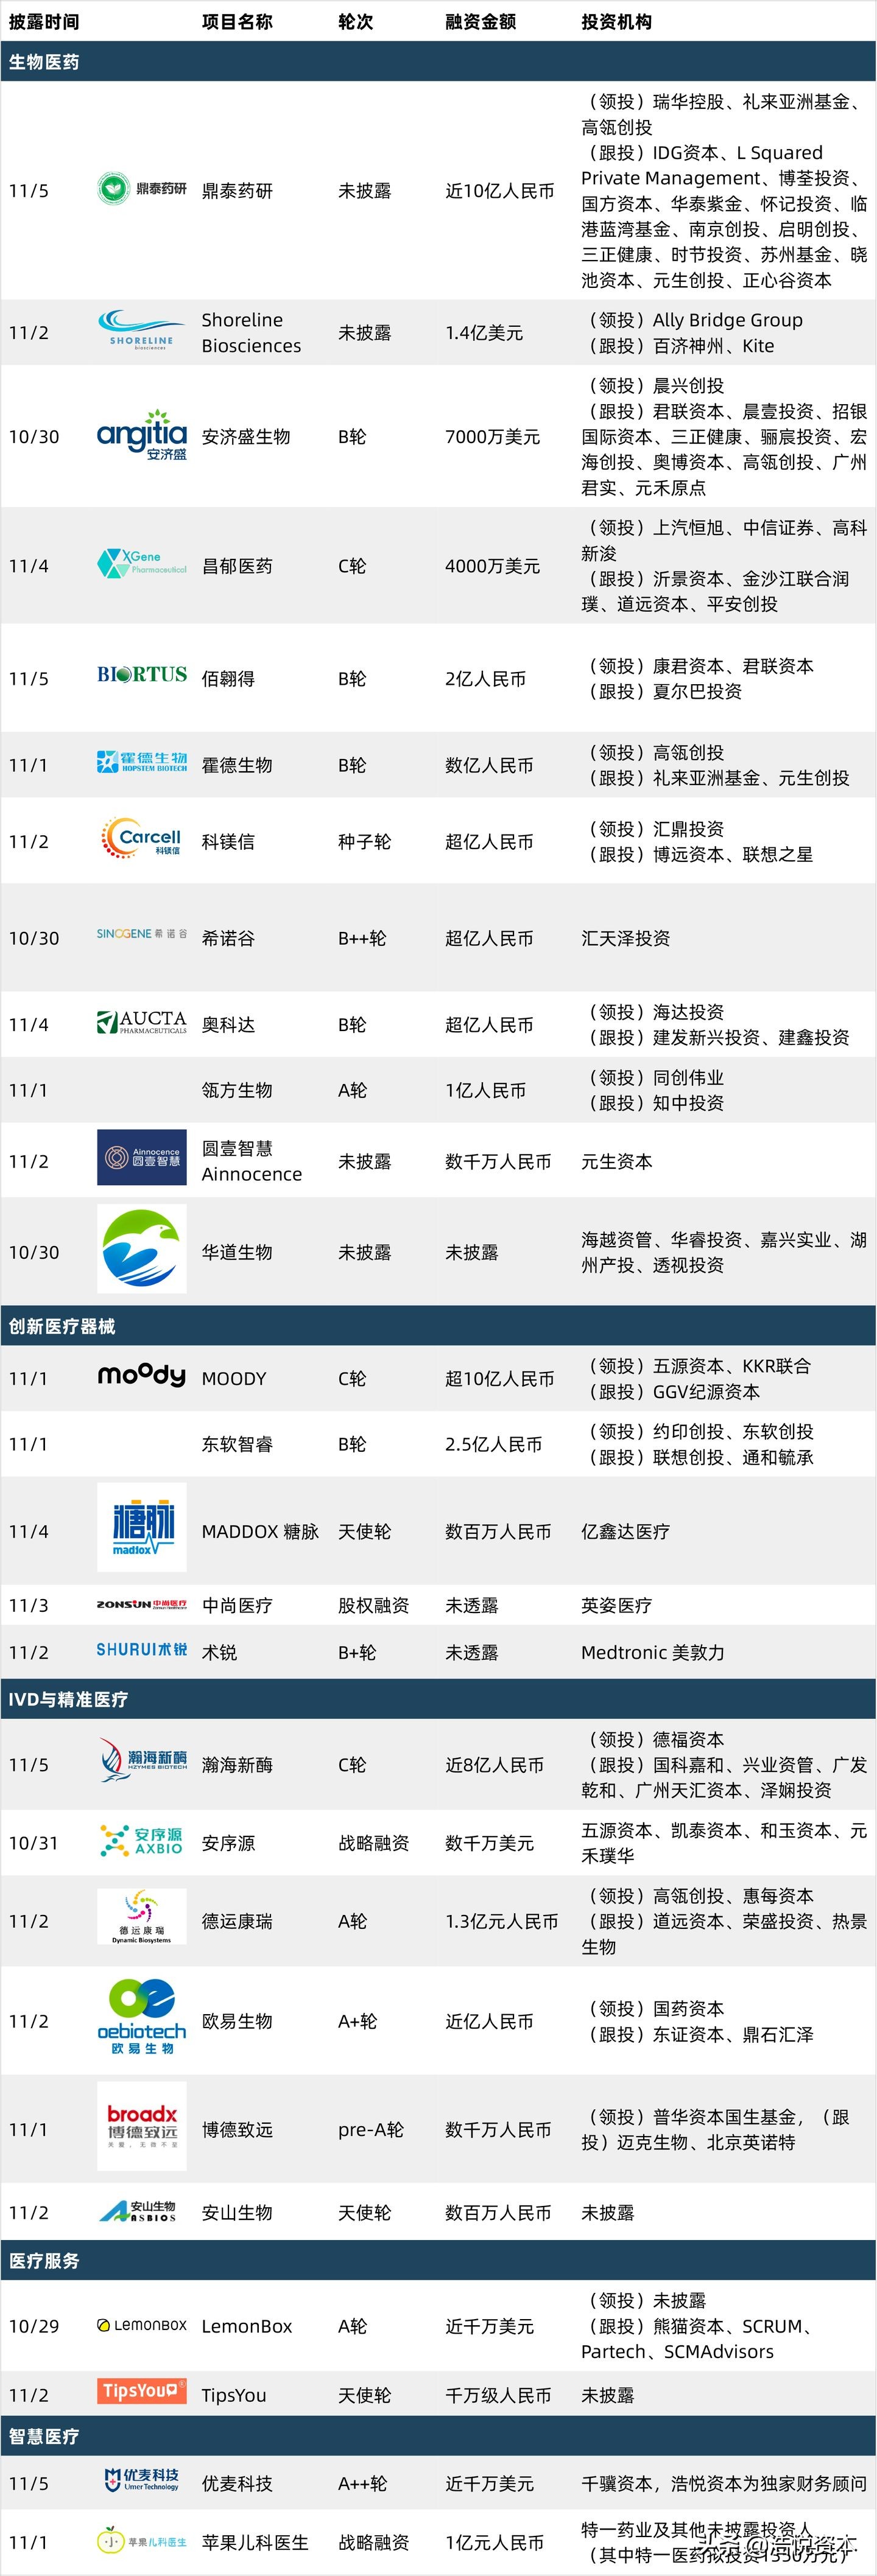Image resolution: width=877 pixels, height=2576 pixels.
Task: Click the 近8亿人民币 funding amount
Action: coord(495,1764)
